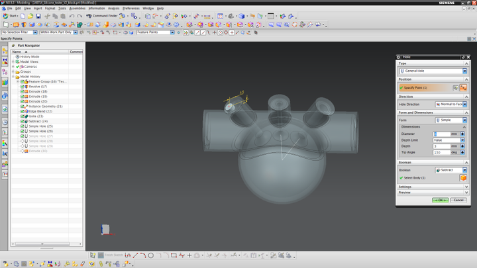The width and height of the screenshot is (477, 268).
Task: Toggle checkbox for Revolve (17)
Action: 23,87
